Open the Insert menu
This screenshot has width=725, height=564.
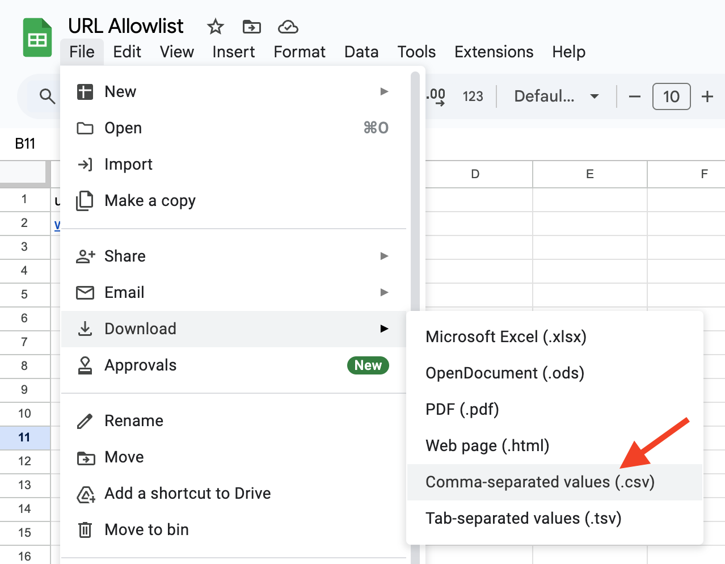tap(234, 52)
